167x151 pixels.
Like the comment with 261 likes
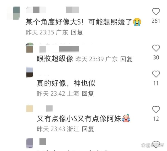click(156, 11)
